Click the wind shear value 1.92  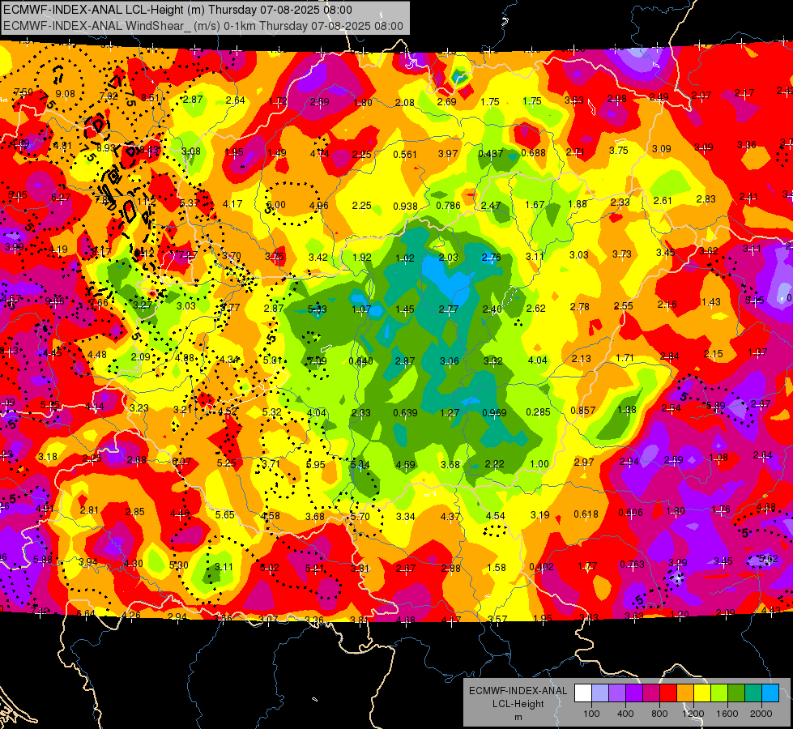tap(361, 258)
